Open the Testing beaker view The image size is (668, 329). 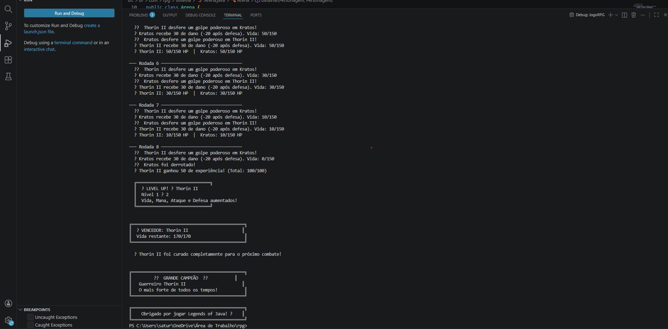click(8, 76)
